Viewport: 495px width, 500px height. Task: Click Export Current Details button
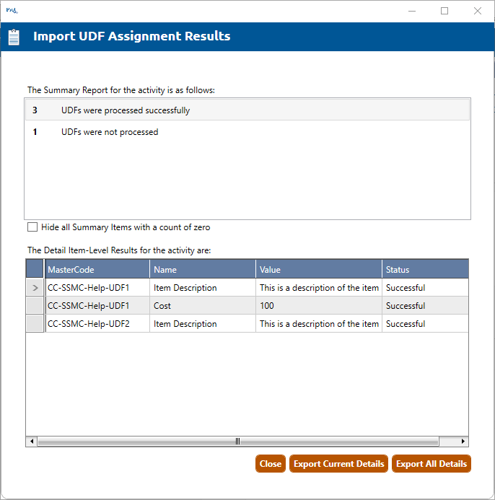pos(338,464)
